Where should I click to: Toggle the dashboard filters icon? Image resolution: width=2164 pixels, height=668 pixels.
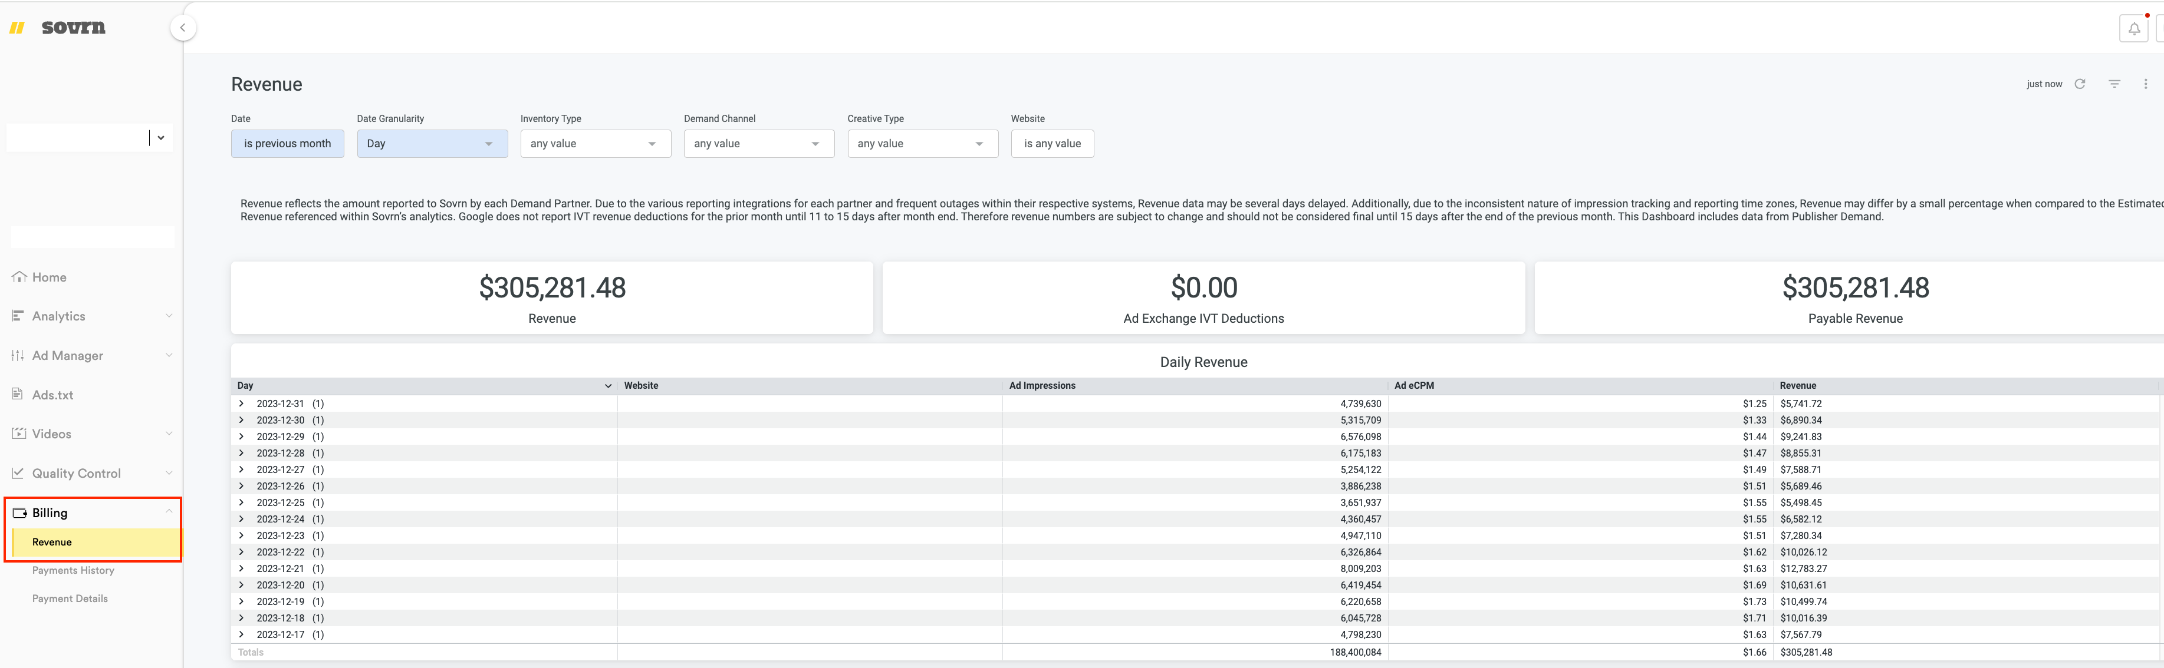coord(2114,84)
